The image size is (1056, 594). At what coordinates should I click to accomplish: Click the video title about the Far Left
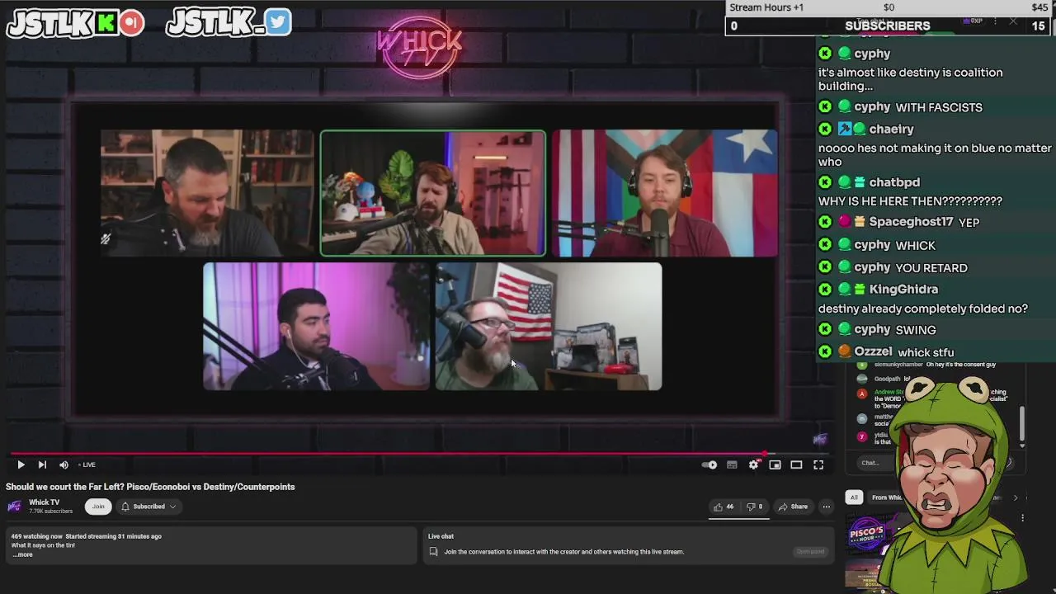[x=150, y=487]
